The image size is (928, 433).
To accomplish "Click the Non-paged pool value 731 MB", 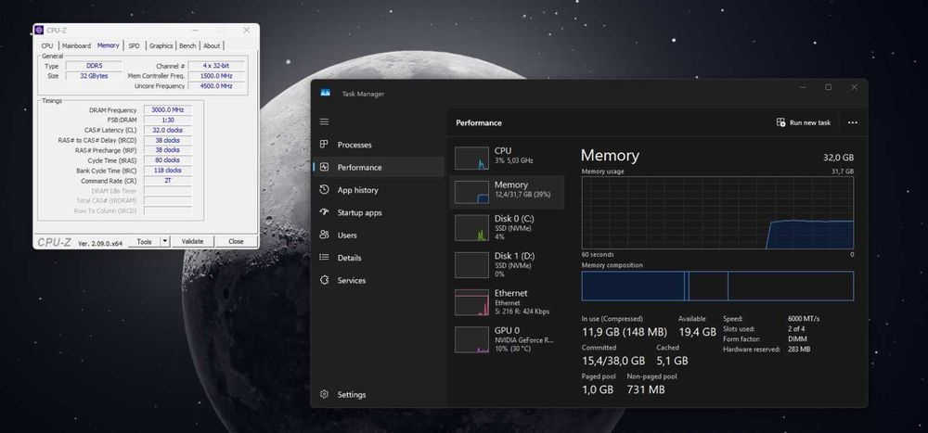I will click(x=646, y=389).
